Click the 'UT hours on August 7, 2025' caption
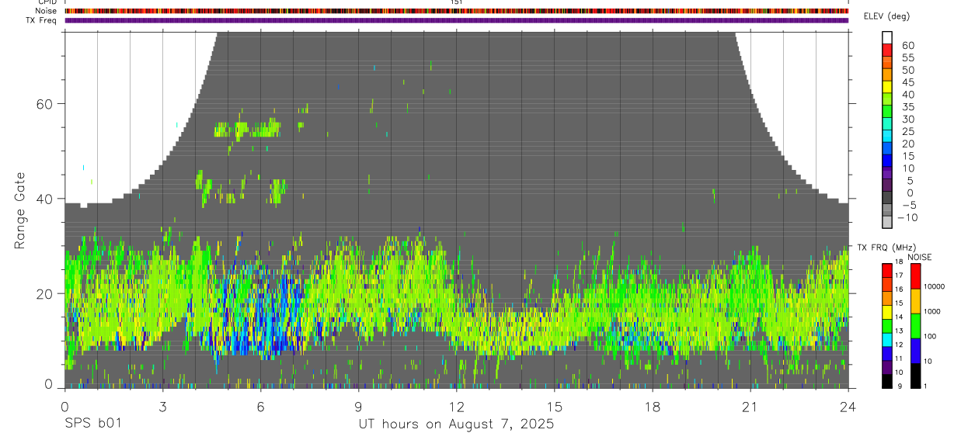The height and width of the screenshot is (440, 954). point(456,424)
